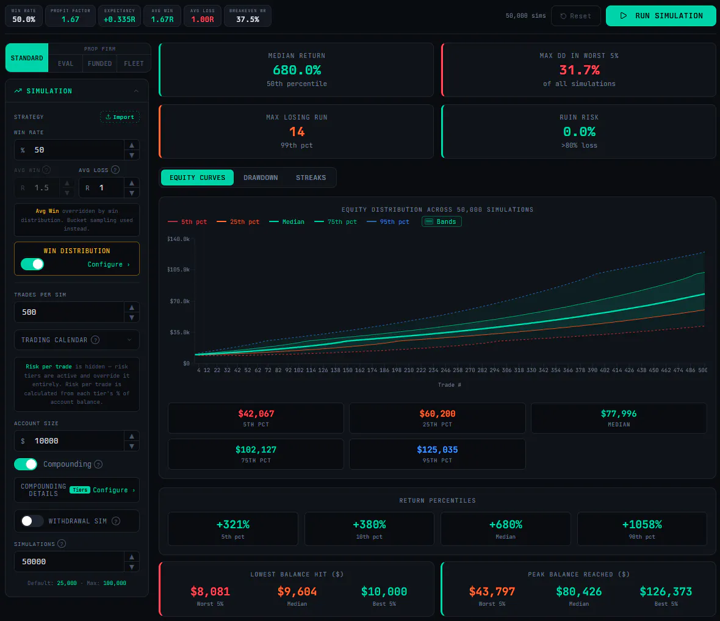Viewport: 720px width, 621px height.
Task: Collapse the Simulation panel chevron
Action: pos(137,91)
